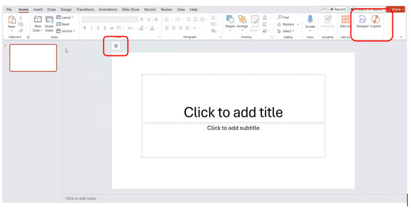
Task: Align text left
Action: (167, 28)
